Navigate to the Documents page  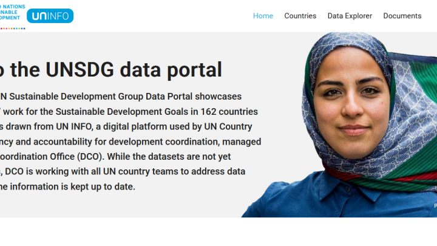click(402, 16)
